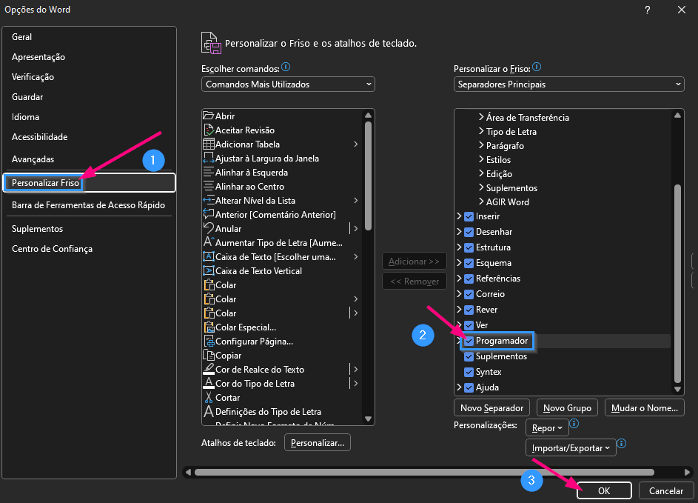Open the Verificação options category
698x503 pixels.
[33, 77]
